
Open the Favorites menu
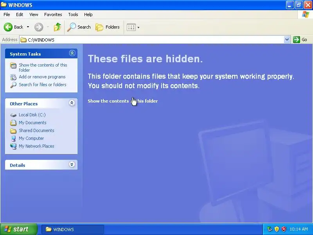pos(53,14)
